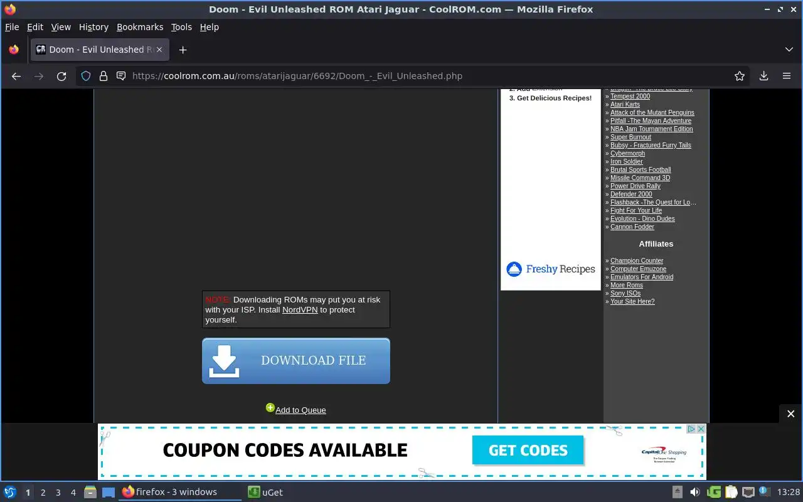
Task: Click the green plus Add to Queue icon
Action: 270,408
